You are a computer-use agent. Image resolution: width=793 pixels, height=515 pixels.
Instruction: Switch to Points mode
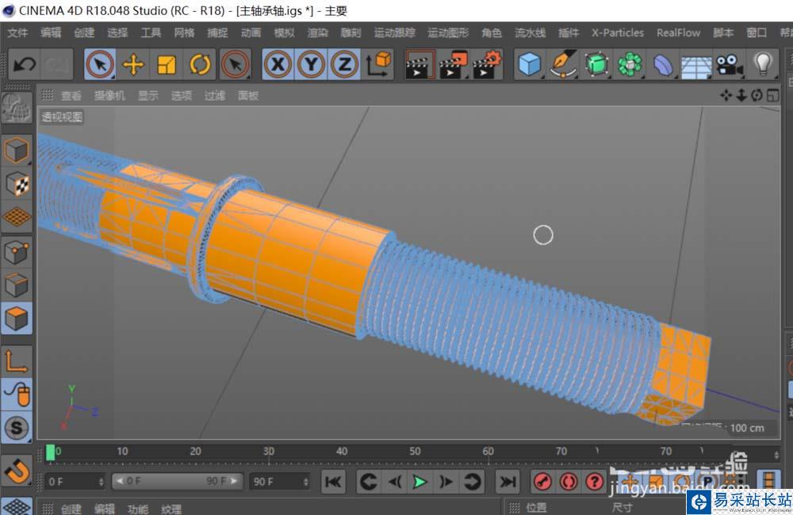(x=17, y=252)
